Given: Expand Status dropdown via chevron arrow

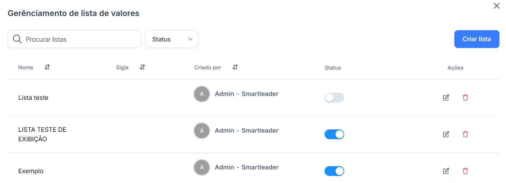Looking at the screenshot, I should coord(190,39).
